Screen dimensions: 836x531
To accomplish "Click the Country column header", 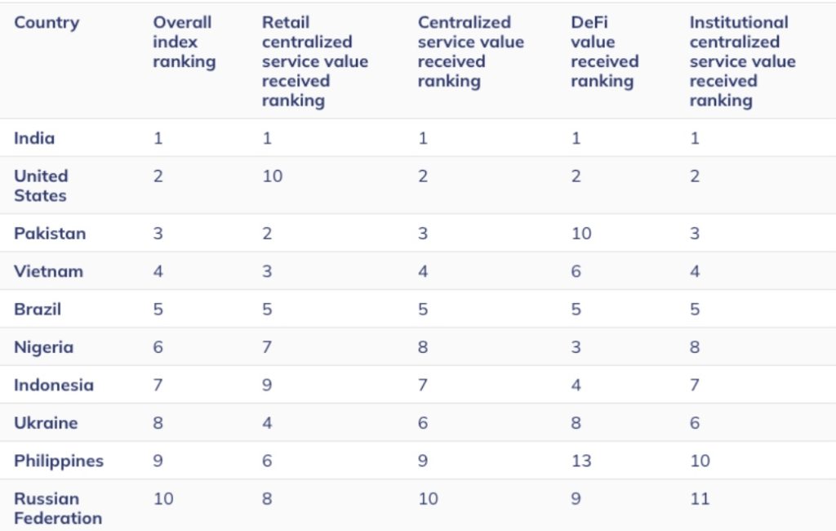I will click(45, 22).
